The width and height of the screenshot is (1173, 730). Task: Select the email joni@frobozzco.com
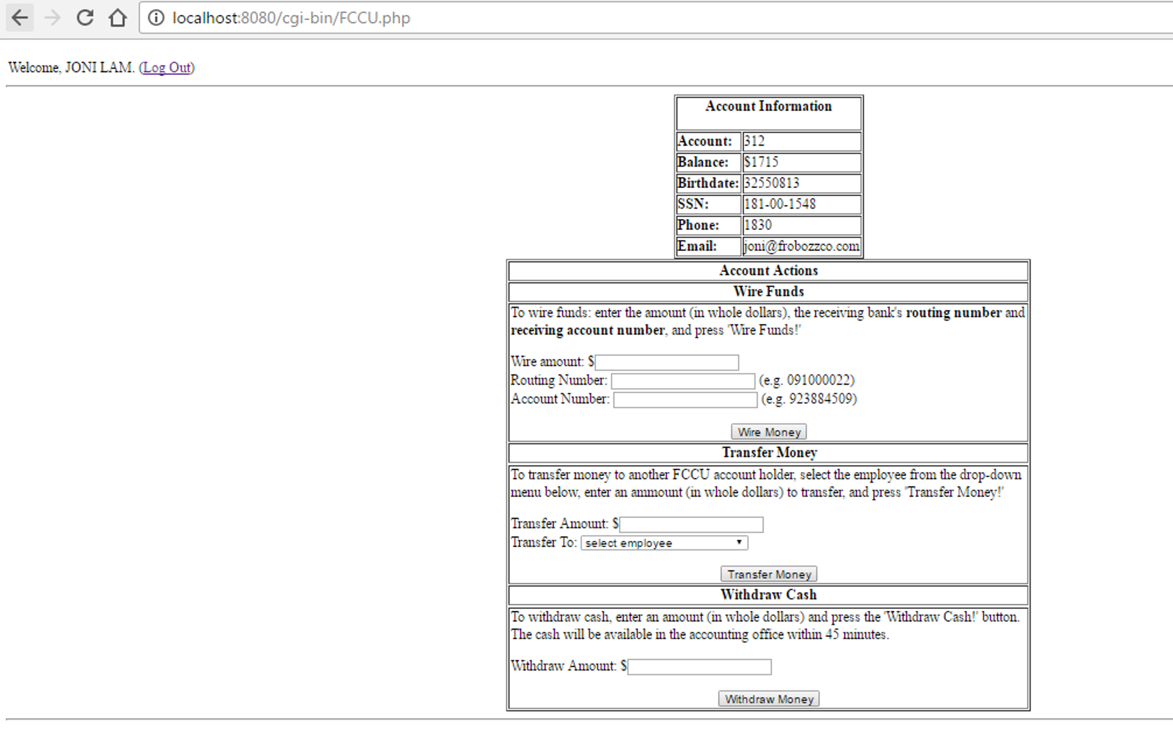[801, 246]
